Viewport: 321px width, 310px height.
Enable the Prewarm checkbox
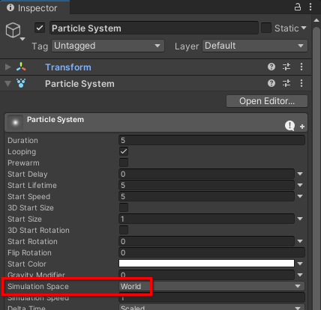coord(124,162)
